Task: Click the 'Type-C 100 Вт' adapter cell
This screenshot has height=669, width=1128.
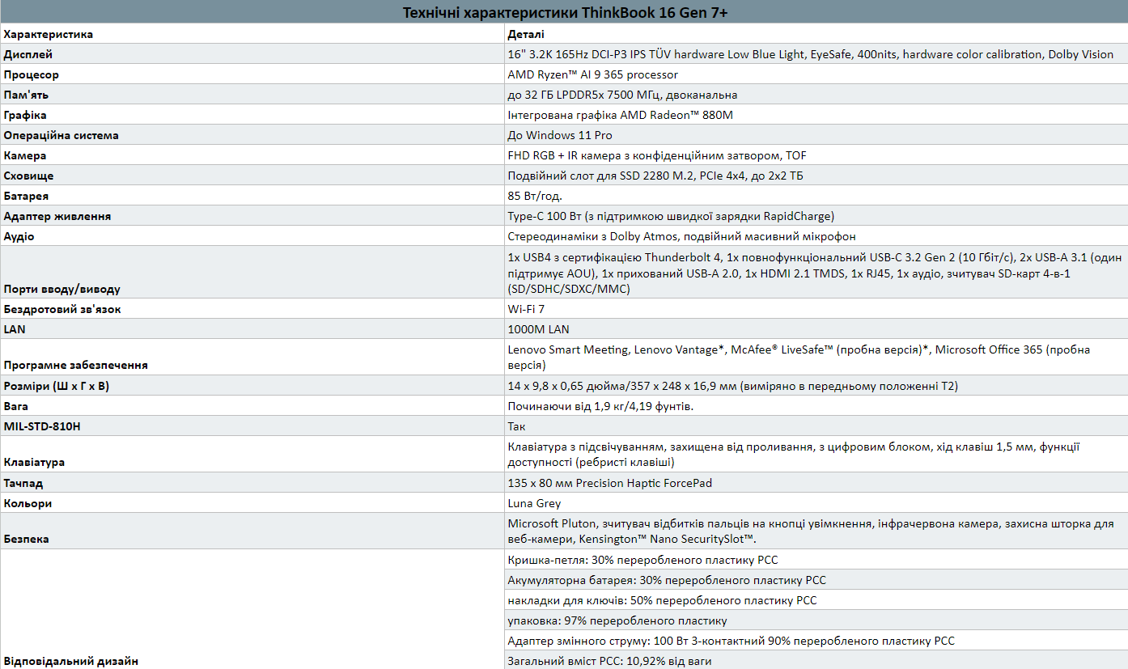Action: (x=816, y=216)
